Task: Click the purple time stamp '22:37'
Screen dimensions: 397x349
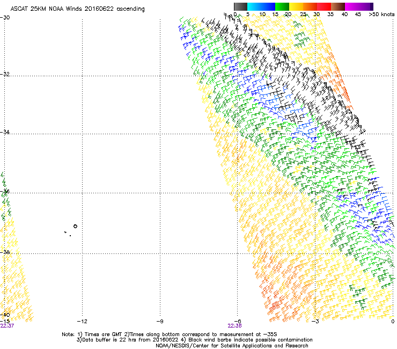Action: point(7,326)
